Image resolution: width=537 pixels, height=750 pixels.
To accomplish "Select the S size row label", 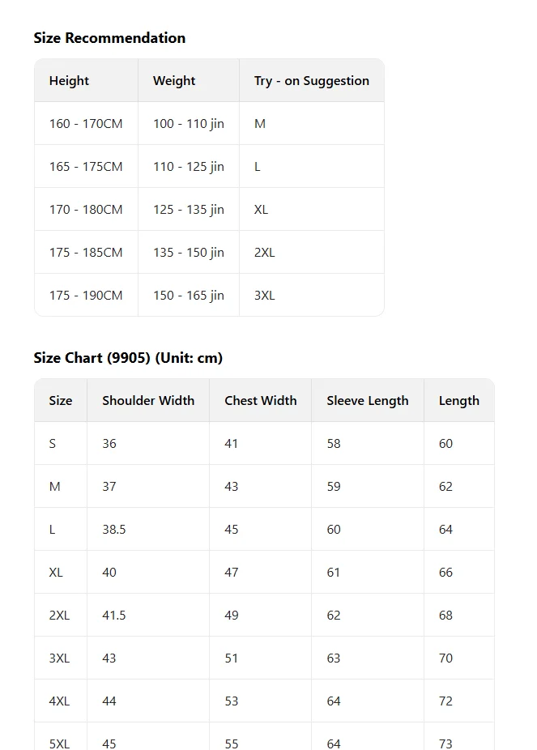I will coord(61,443).
